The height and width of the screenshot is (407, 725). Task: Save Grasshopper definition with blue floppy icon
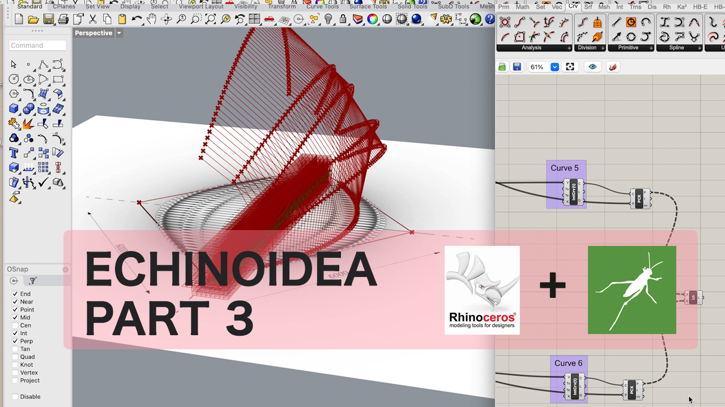click(x=517, y=67)
